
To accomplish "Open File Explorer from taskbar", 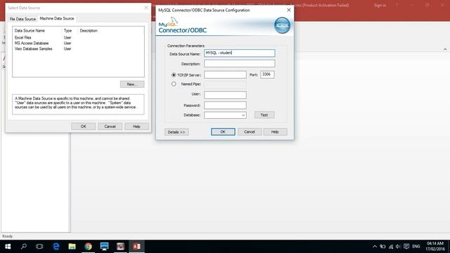I will 72,247.
